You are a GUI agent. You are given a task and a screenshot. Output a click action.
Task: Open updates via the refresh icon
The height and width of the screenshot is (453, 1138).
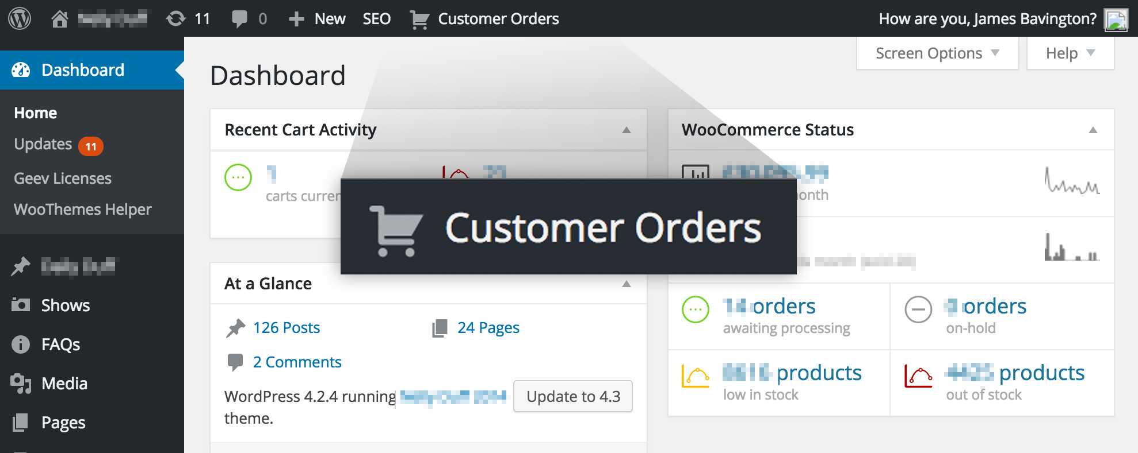point(175,19)
